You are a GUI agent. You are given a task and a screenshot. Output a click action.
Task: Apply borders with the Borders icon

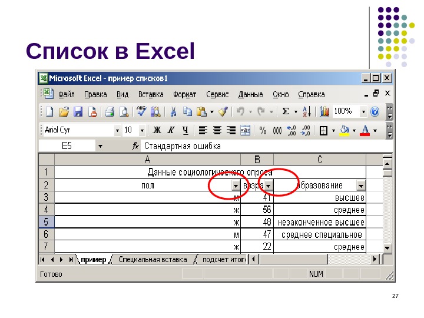[323, 131]
